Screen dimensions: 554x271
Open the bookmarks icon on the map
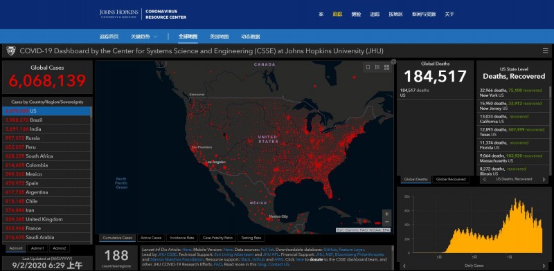pyautogui.click(x=368, y=67)
